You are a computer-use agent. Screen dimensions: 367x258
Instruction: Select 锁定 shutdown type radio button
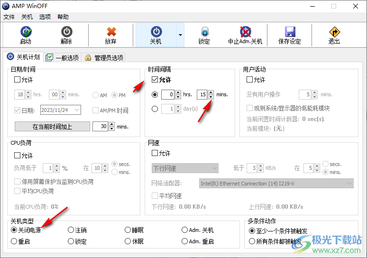(71, 241)
